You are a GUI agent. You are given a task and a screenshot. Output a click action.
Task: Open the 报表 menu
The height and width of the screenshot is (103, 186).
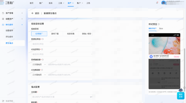[x=51, y=3]
